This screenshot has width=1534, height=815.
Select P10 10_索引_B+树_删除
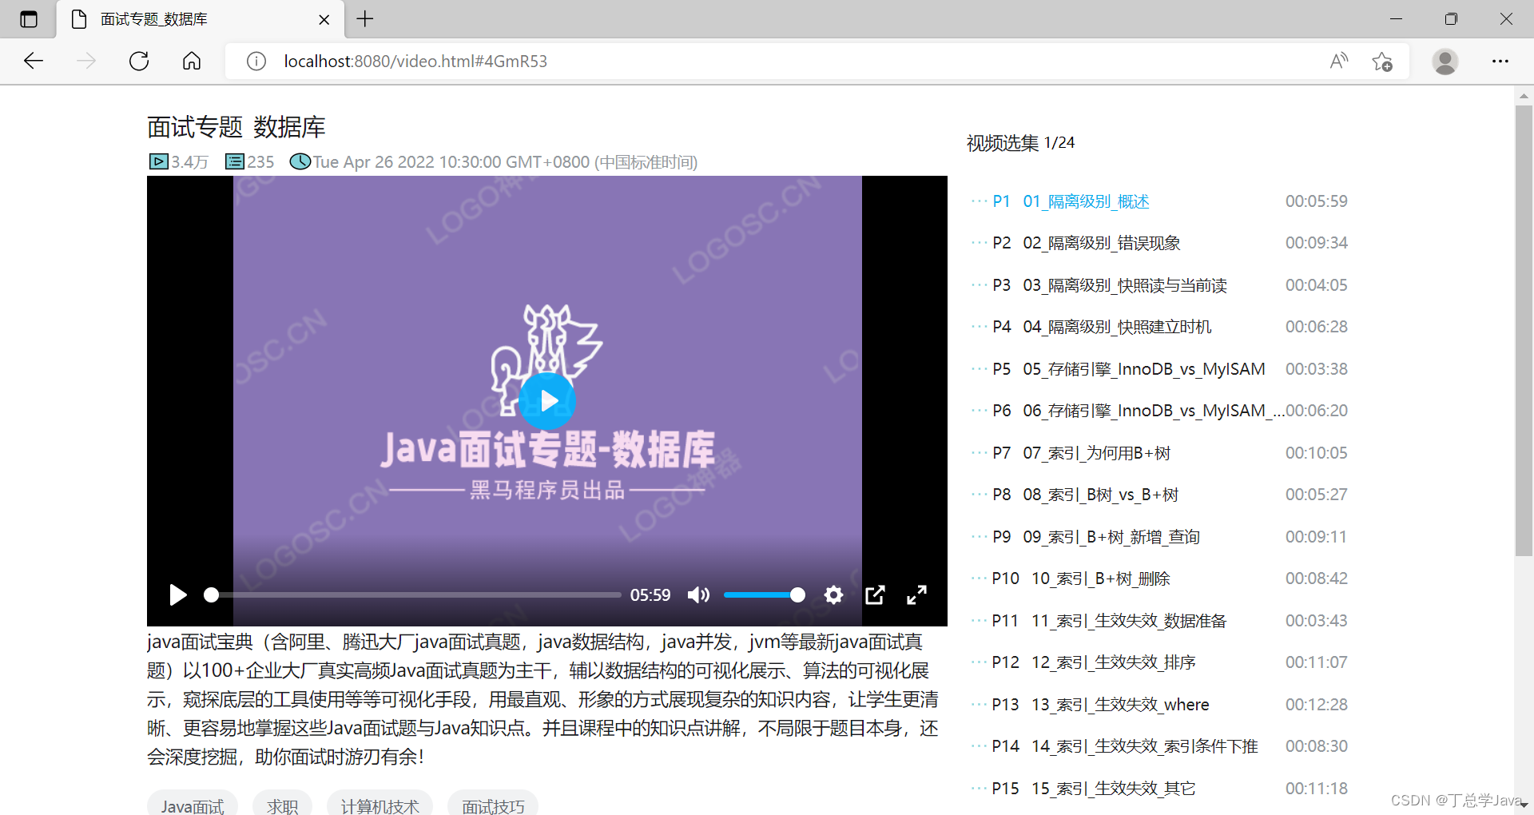[x=1158, y=578]
